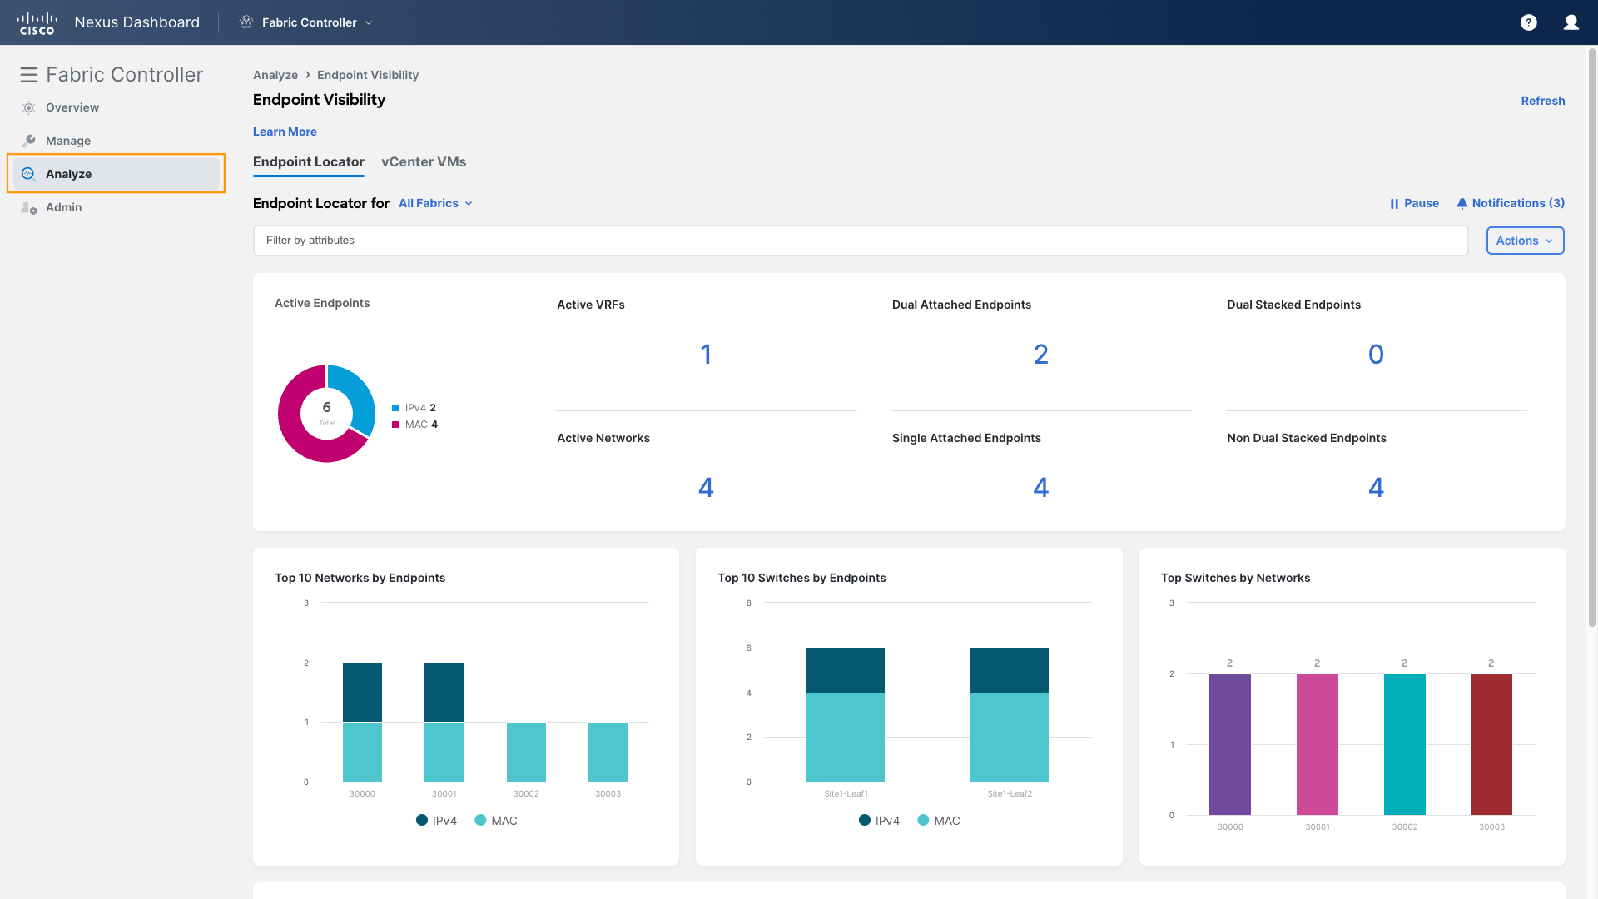Open the Learn More link
The image size is (1598, 899).
pyautogui.click(x=285, y=132)
